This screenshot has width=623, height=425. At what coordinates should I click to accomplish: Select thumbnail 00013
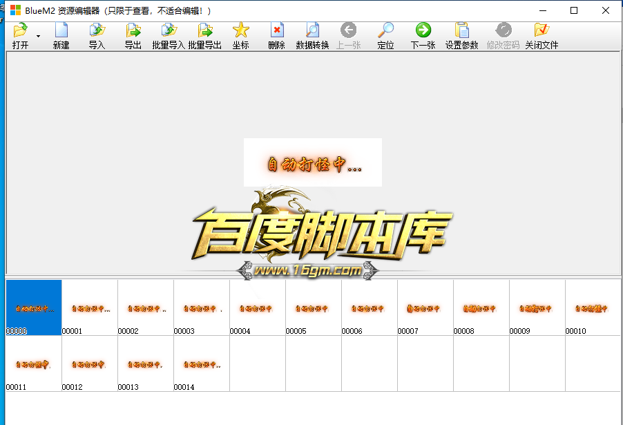(146, 363)
